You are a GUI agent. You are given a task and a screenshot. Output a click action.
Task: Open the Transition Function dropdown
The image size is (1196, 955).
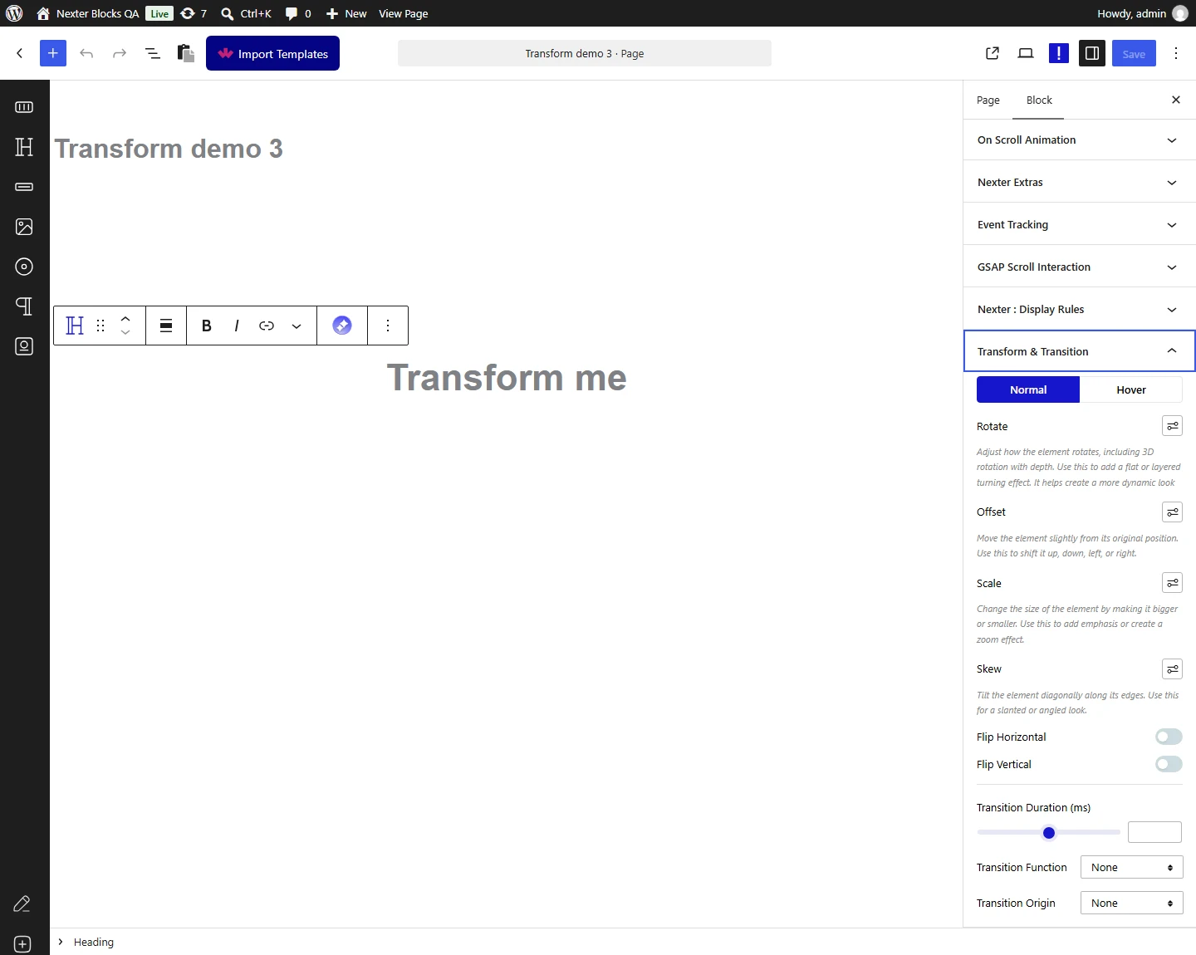click(1131, 867)
